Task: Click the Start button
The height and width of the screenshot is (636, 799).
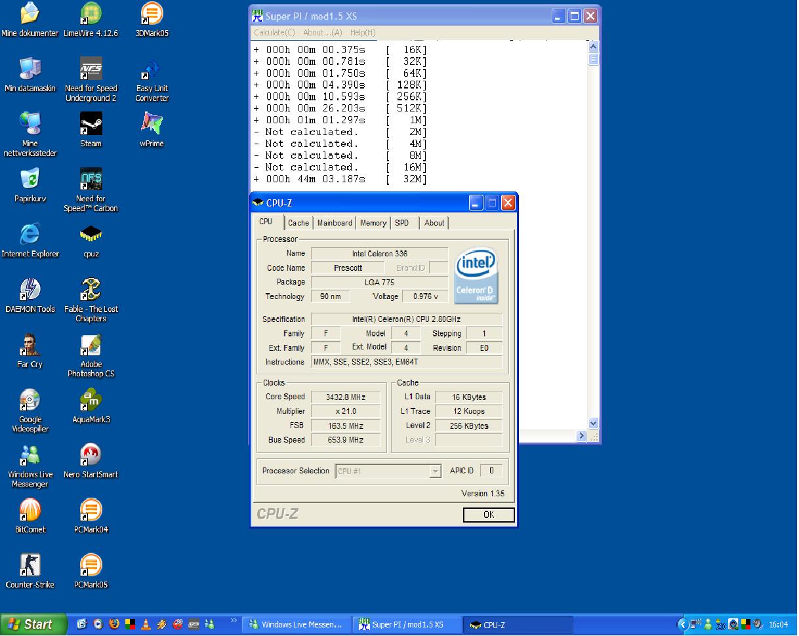Action: point(33,624)
